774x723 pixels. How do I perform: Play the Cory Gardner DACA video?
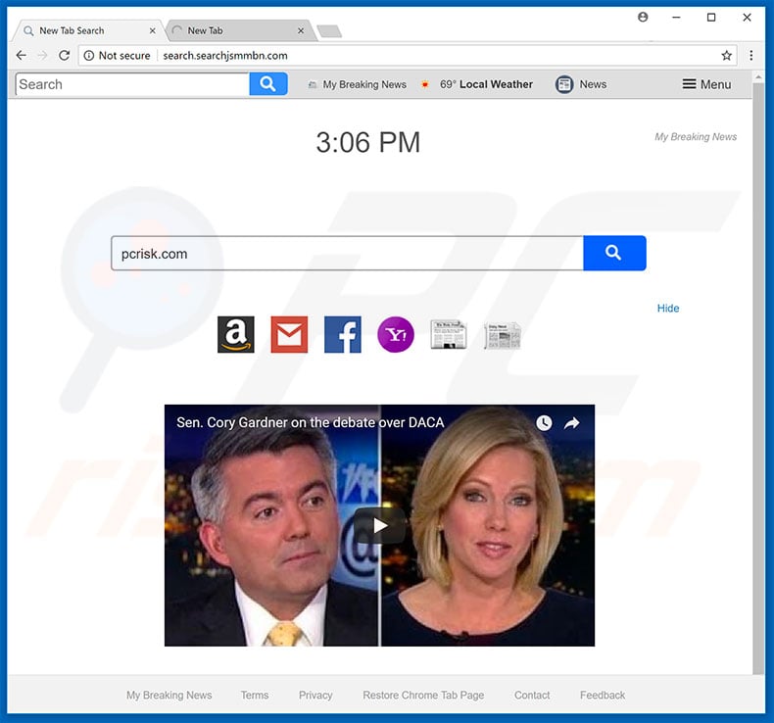point(379,525)
